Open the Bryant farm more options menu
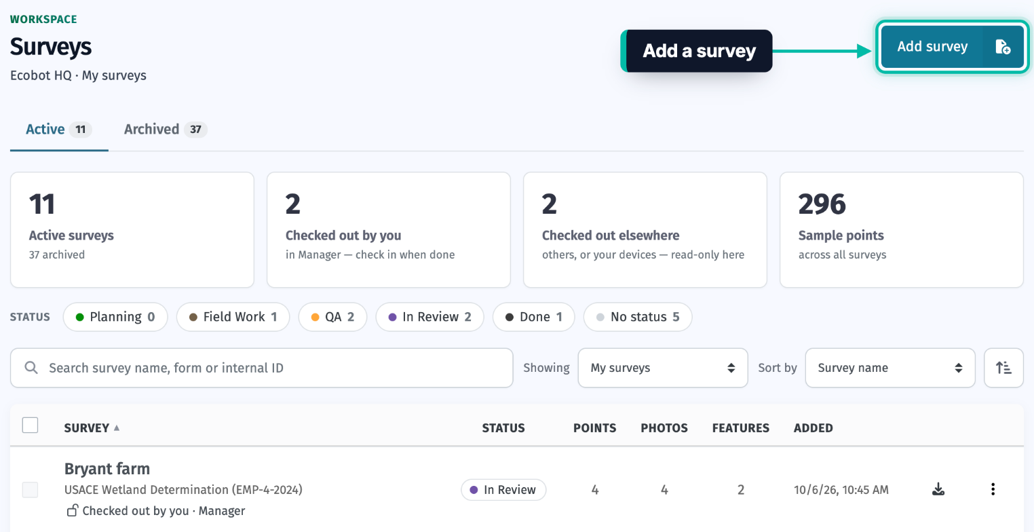 (993, 489)
